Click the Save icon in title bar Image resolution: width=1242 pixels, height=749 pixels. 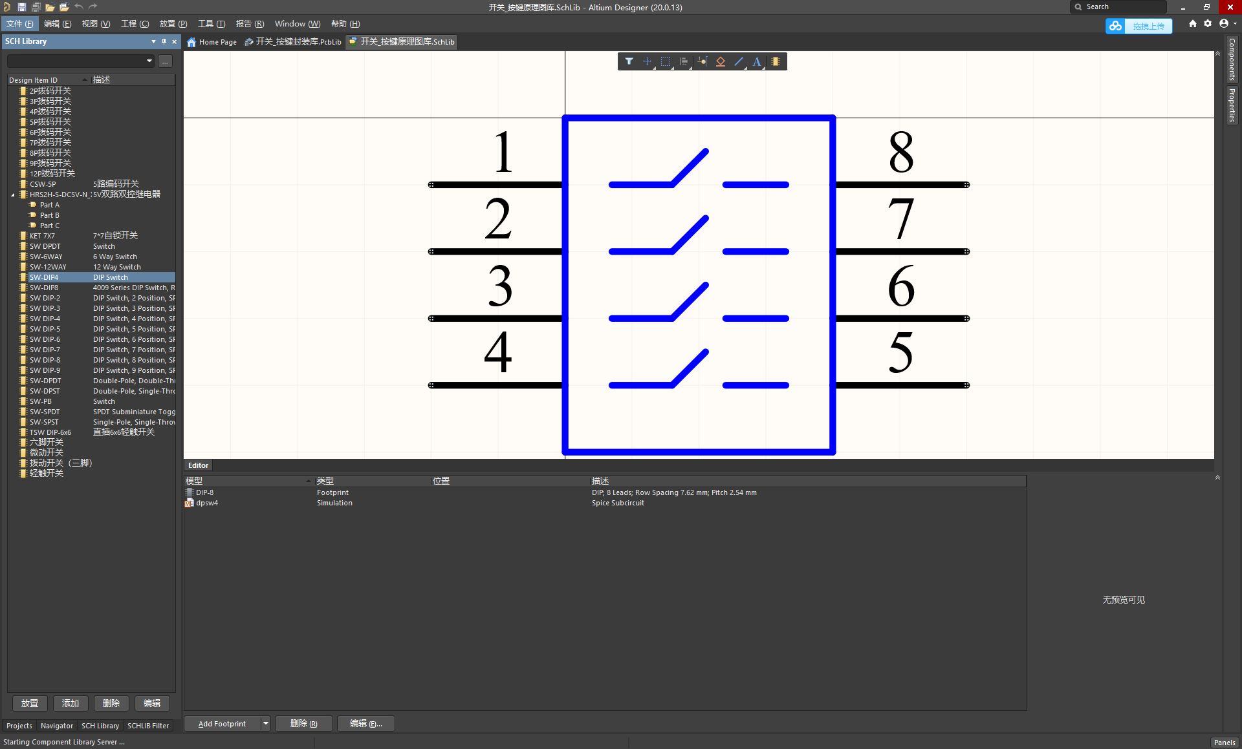click(x=21, y=7)
